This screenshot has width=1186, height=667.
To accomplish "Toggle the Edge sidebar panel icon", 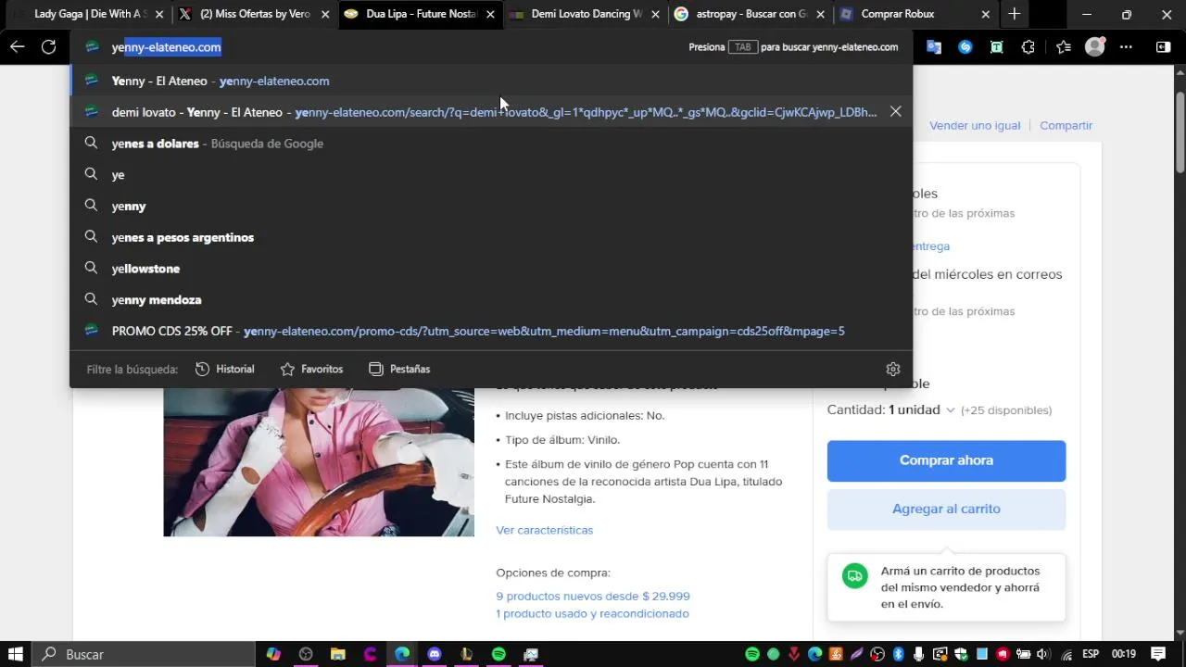I will 1164,47.
